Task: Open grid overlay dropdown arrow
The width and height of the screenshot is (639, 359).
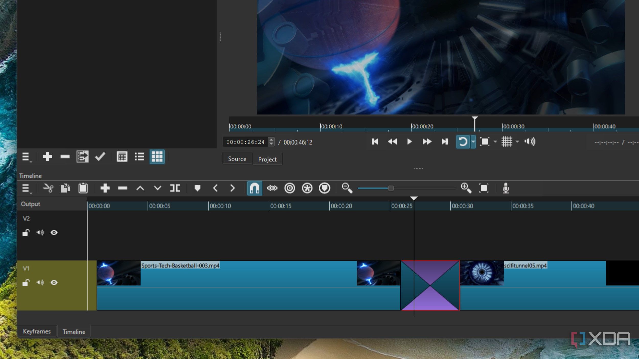Action: click(x=517, y=141)
